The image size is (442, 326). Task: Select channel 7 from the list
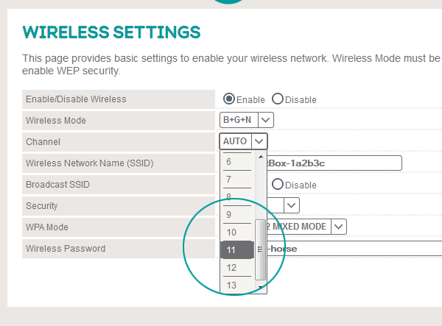pos(237,179)
